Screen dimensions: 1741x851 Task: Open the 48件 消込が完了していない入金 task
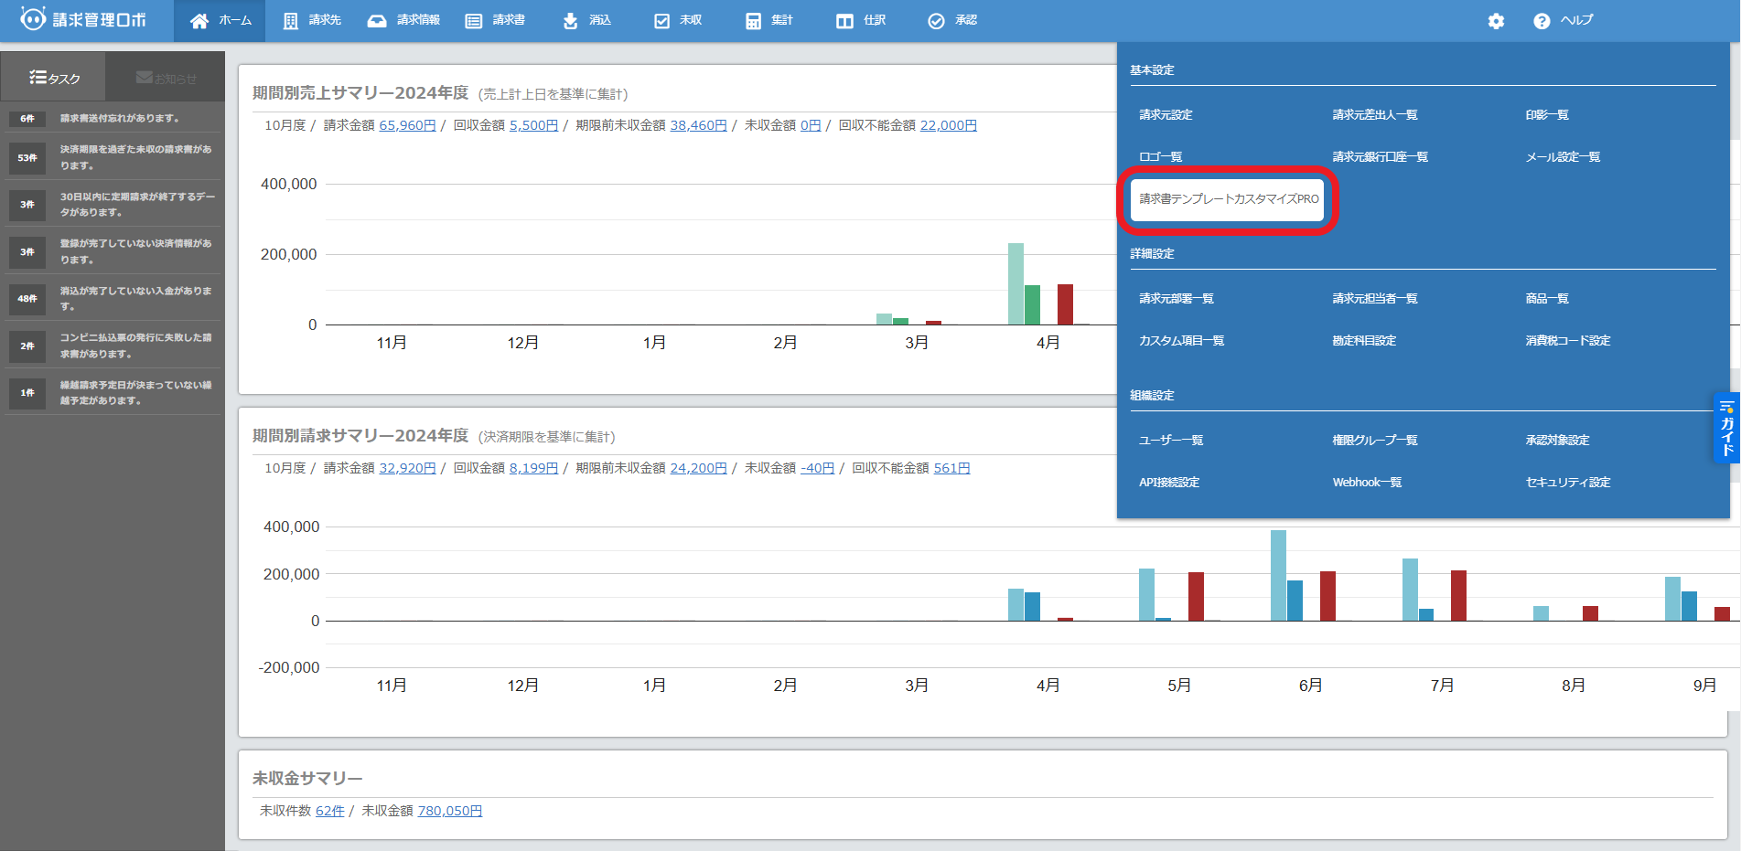(113, 299)
